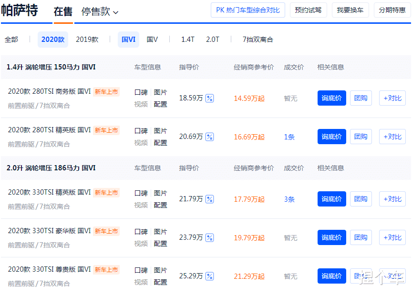
Task: Click the 1.4升 涡轮增压 150马力 国VI header
Action: pos(51,67)
